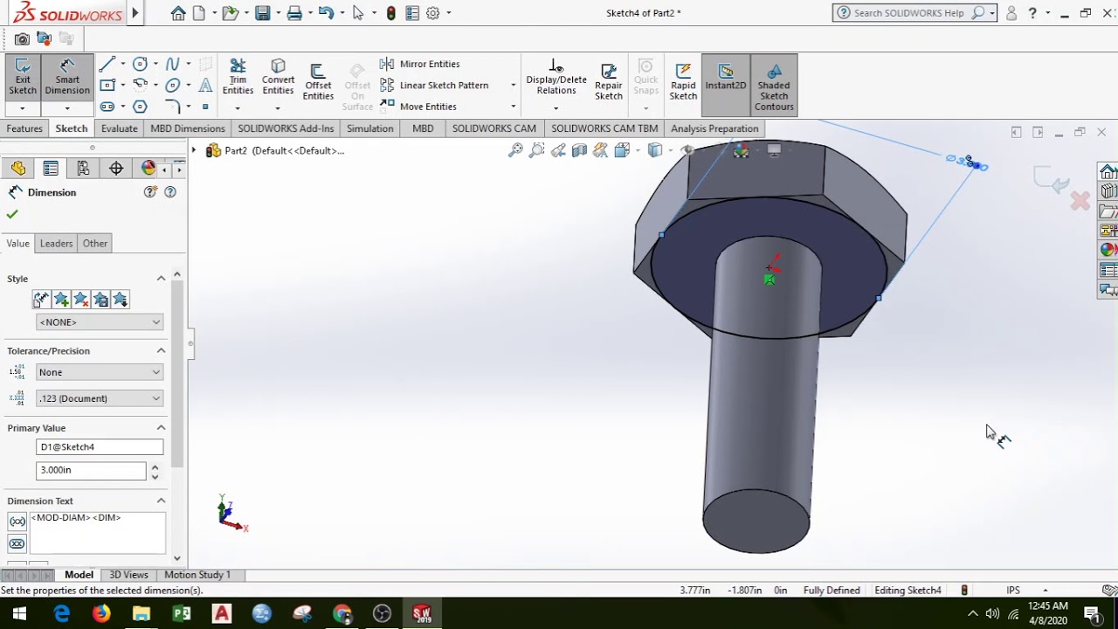Viewport: 1118px width, 629px height.
Task: Open the Trim Entities dropdown arrow
Action: point(238,108)
